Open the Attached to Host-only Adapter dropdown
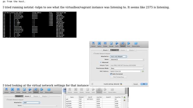The width and height of the screenshot is (193, 108). [x=119, y=56]
